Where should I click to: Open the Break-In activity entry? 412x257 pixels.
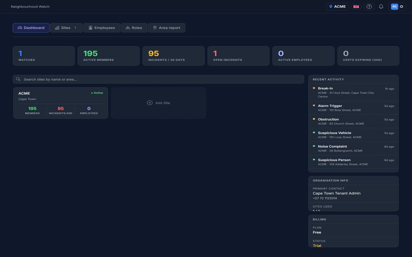(353, 92)
